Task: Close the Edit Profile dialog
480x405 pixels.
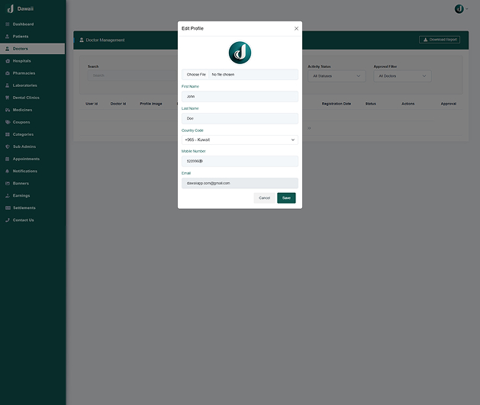Action: tap(296, 28)
